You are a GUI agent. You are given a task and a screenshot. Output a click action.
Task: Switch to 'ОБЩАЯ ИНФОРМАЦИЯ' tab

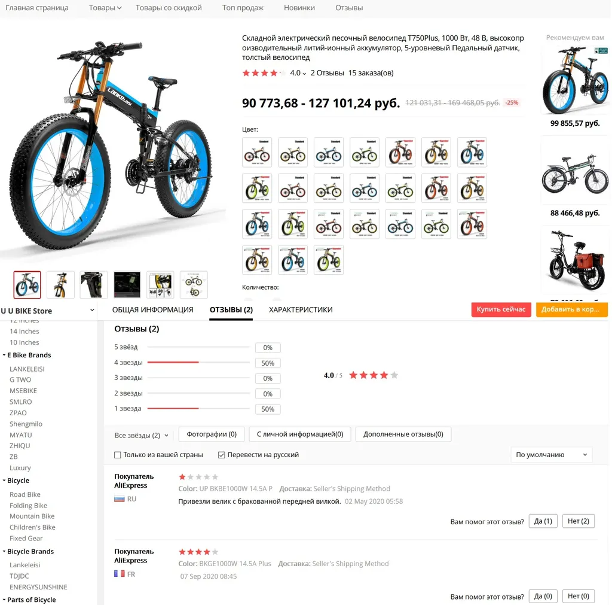[x=152, y=309]
